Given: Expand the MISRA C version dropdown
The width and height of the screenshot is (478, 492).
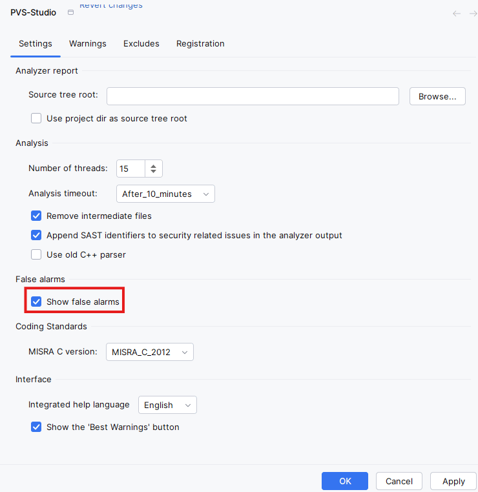Looking at the screenshot, I should [x=149, y=352].
